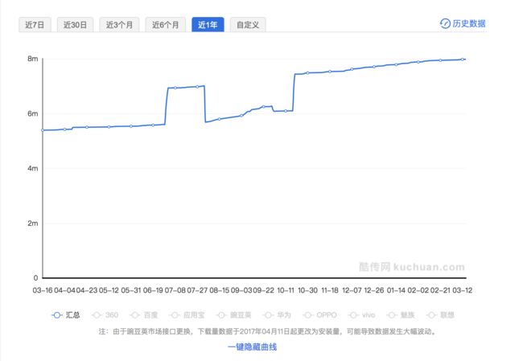523x361 pixels.
Task: Select the data point above 03-16
Action: [x=43, y=130]
